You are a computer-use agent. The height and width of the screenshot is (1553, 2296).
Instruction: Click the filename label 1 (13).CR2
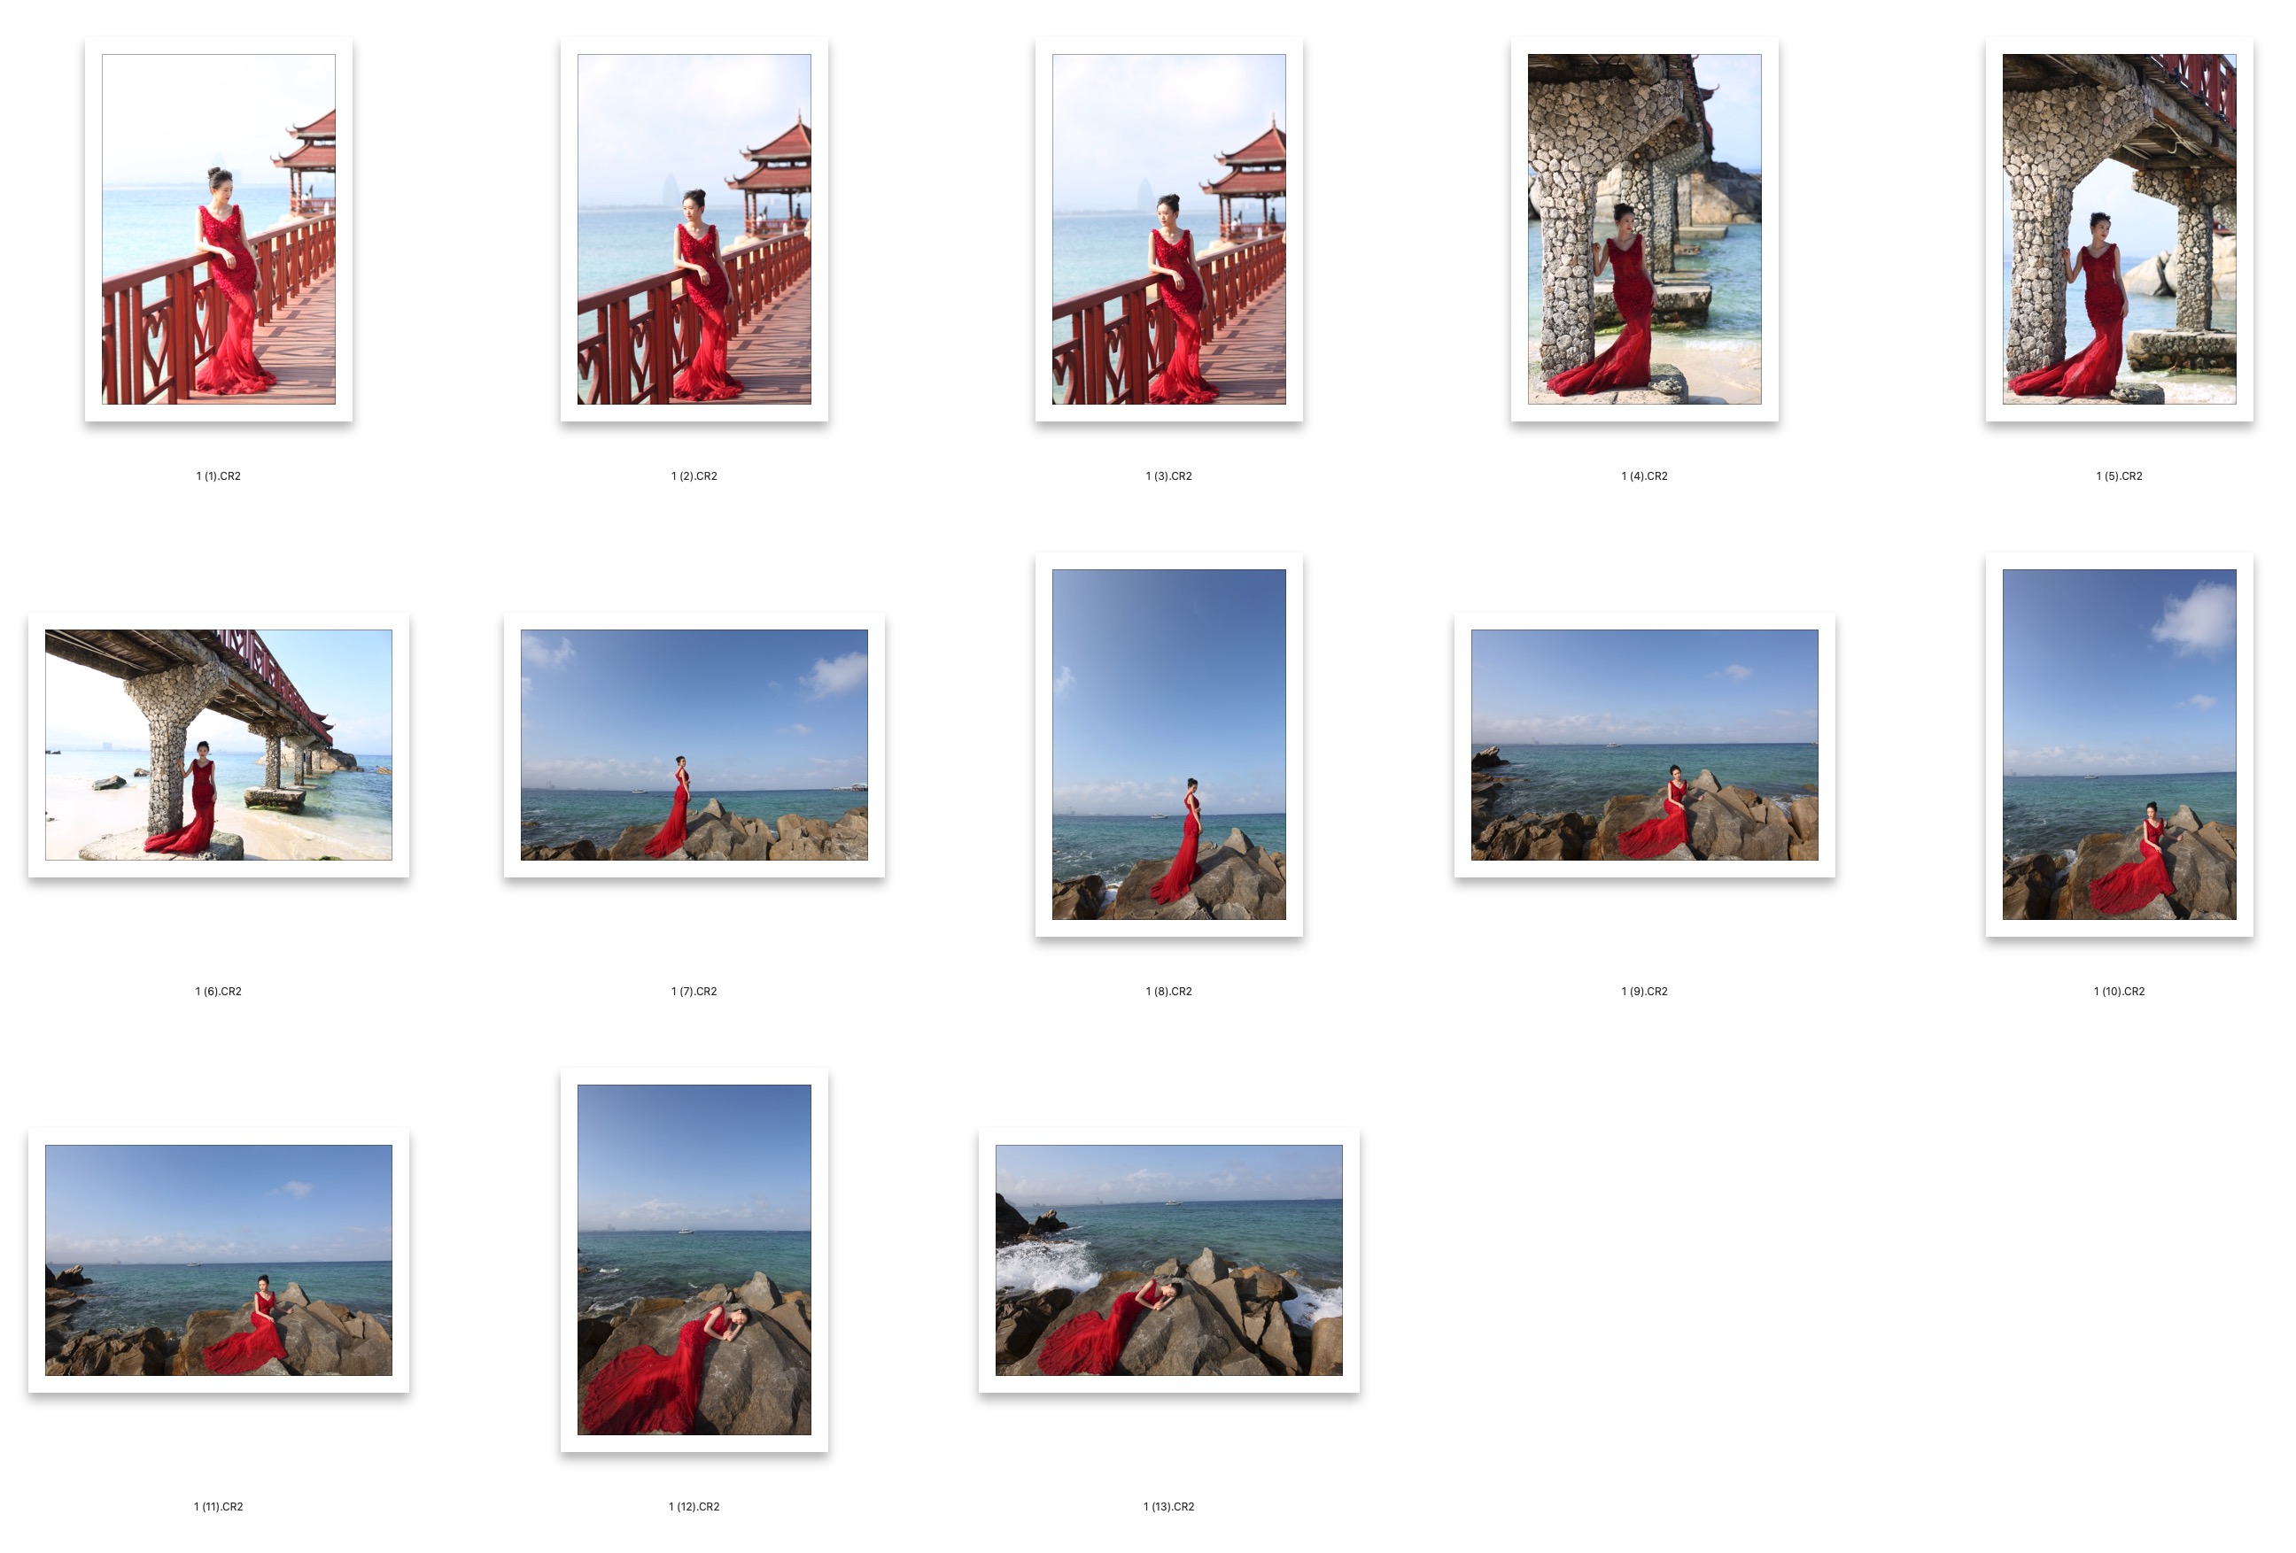(x=1168, y=1507)
